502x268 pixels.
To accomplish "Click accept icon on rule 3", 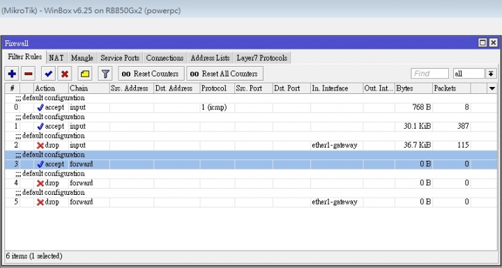I will [x=40, y=164].
